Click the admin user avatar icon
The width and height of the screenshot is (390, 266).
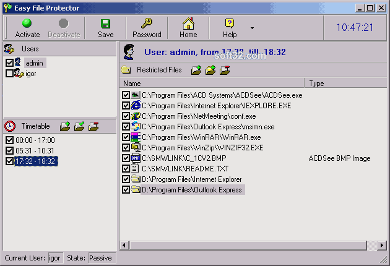click(x=18, y=62)
